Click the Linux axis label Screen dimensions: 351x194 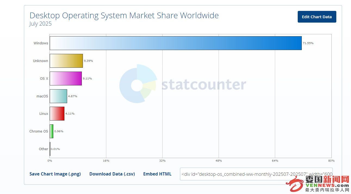[44, 113]
